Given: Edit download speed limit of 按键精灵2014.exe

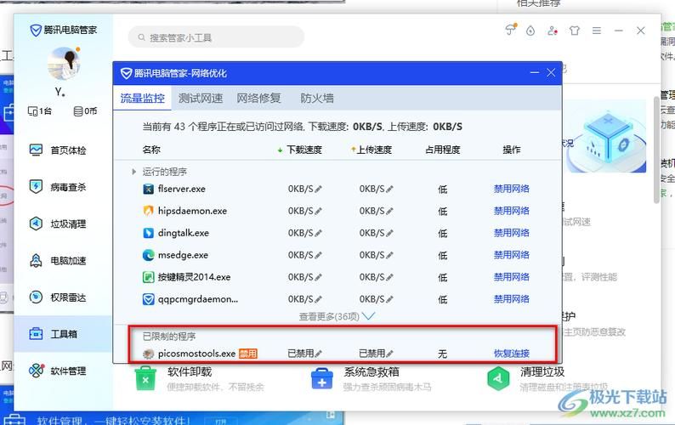Looking at the screenshot, I should [319, 277].
